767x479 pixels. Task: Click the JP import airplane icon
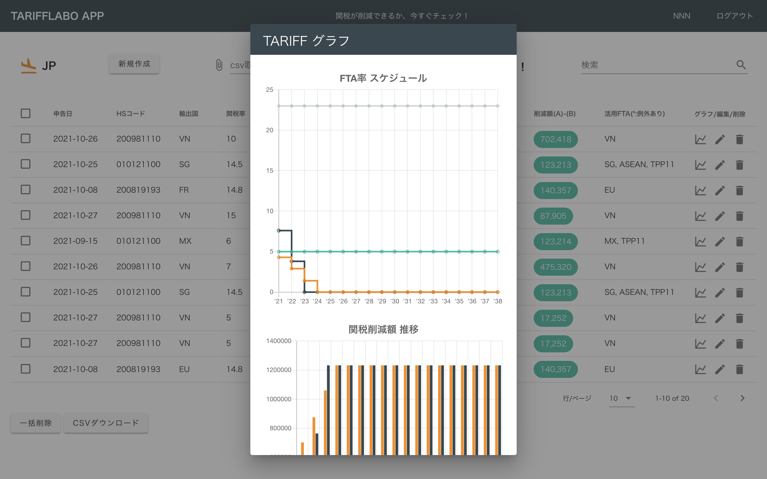[x=28, y=65]
